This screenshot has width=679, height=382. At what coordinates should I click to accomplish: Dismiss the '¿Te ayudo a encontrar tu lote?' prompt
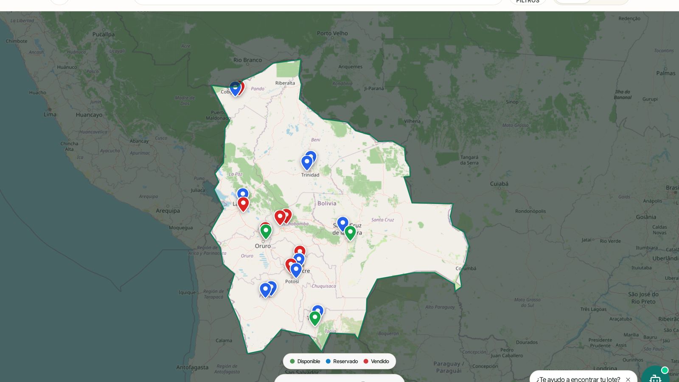628,379
